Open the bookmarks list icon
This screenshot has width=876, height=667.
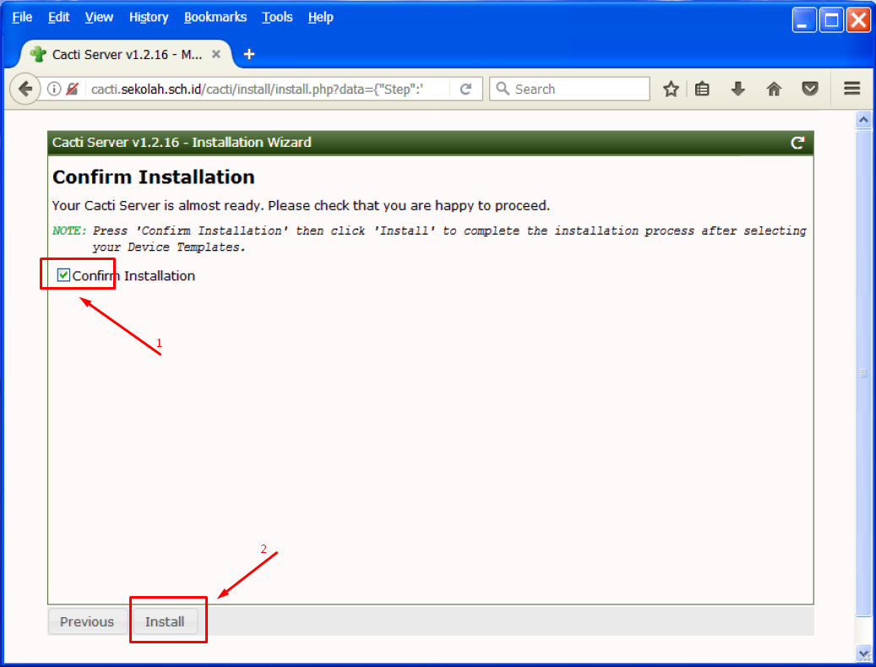(x=702, y=89)
